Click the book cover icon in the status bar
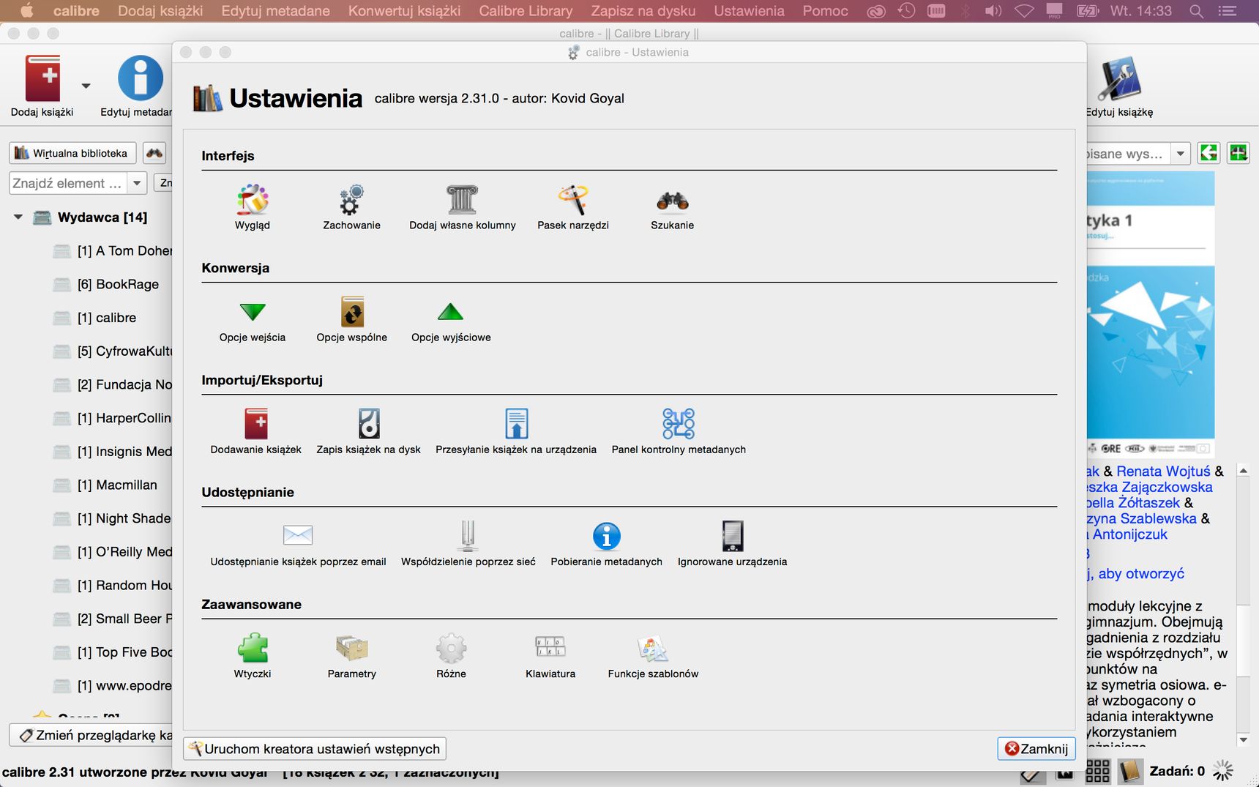The image size is (1259, 787). [1129, 771]
